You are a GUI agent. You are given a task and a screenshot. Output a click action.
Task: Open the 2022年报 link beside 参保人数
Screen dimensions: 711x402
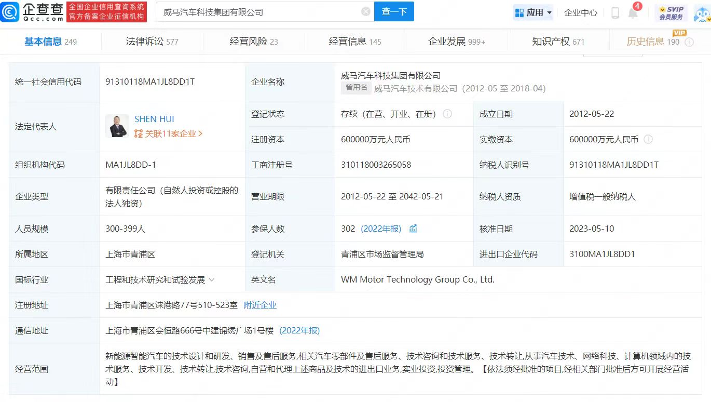click(x=381, y=229)
